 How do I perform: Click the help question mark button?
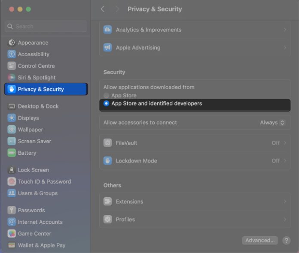click(287, 240)
